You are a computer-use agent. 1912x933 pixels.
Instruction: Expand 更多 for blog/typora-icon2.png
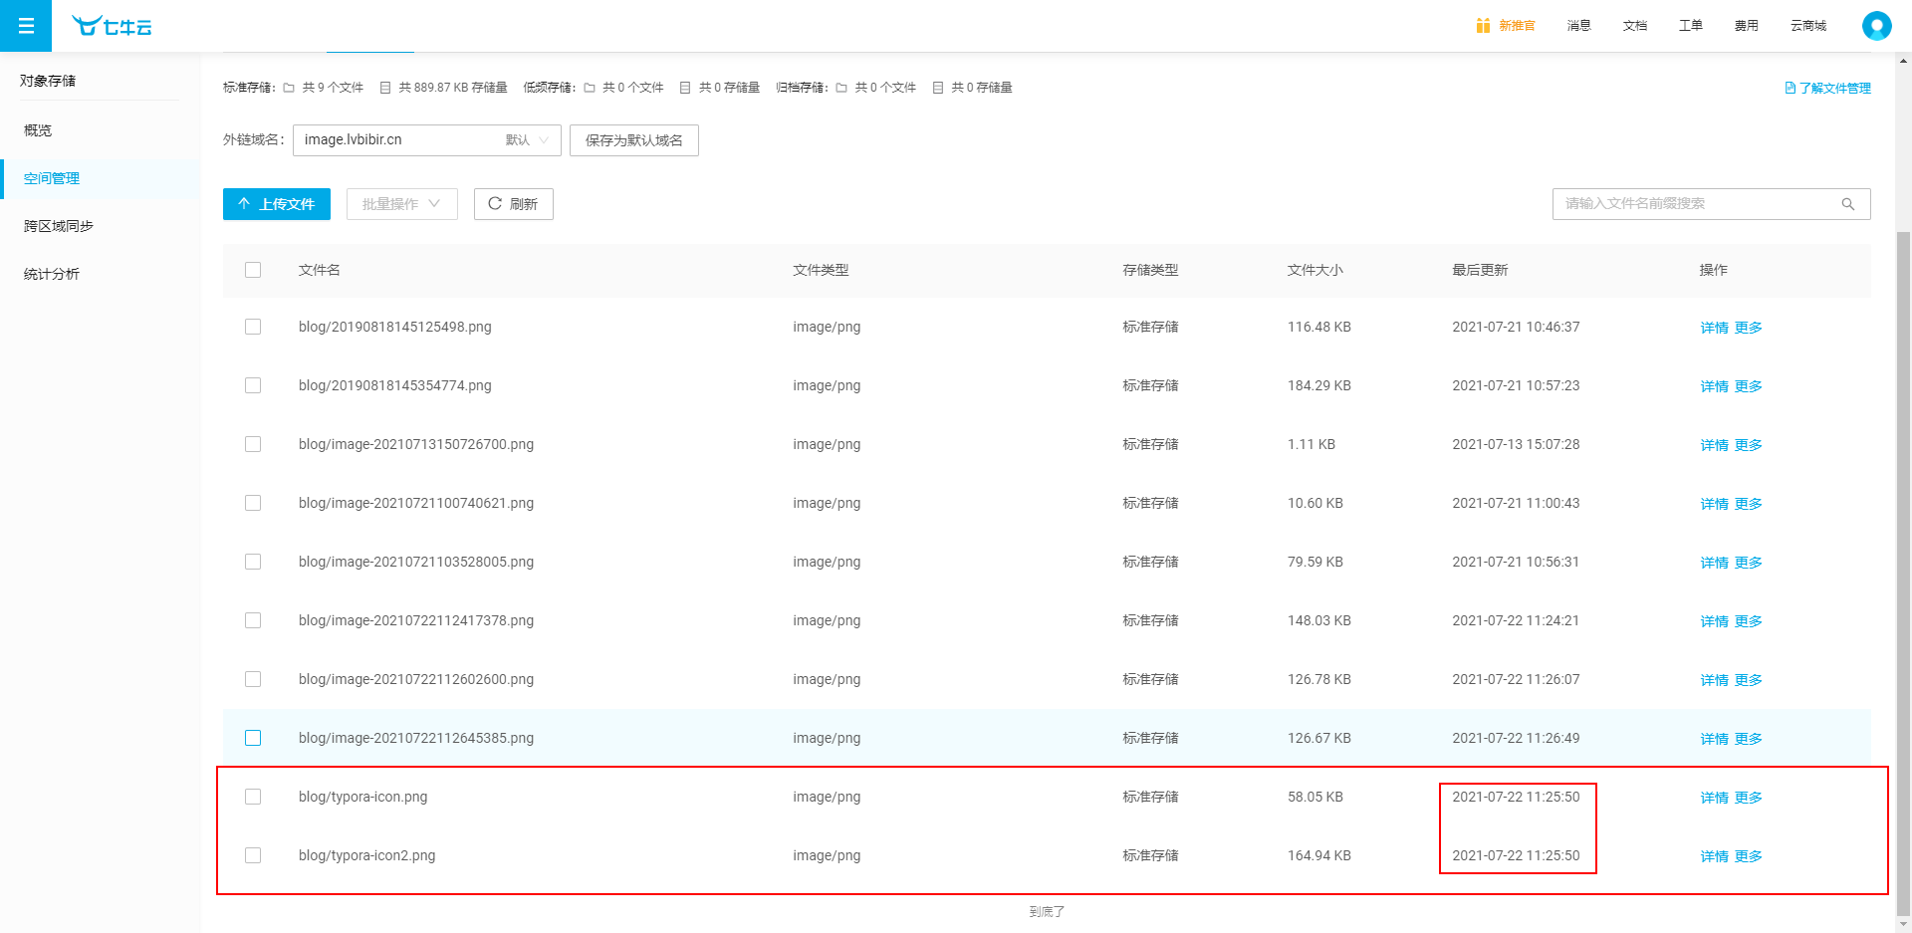click(x=1748, y=856)
